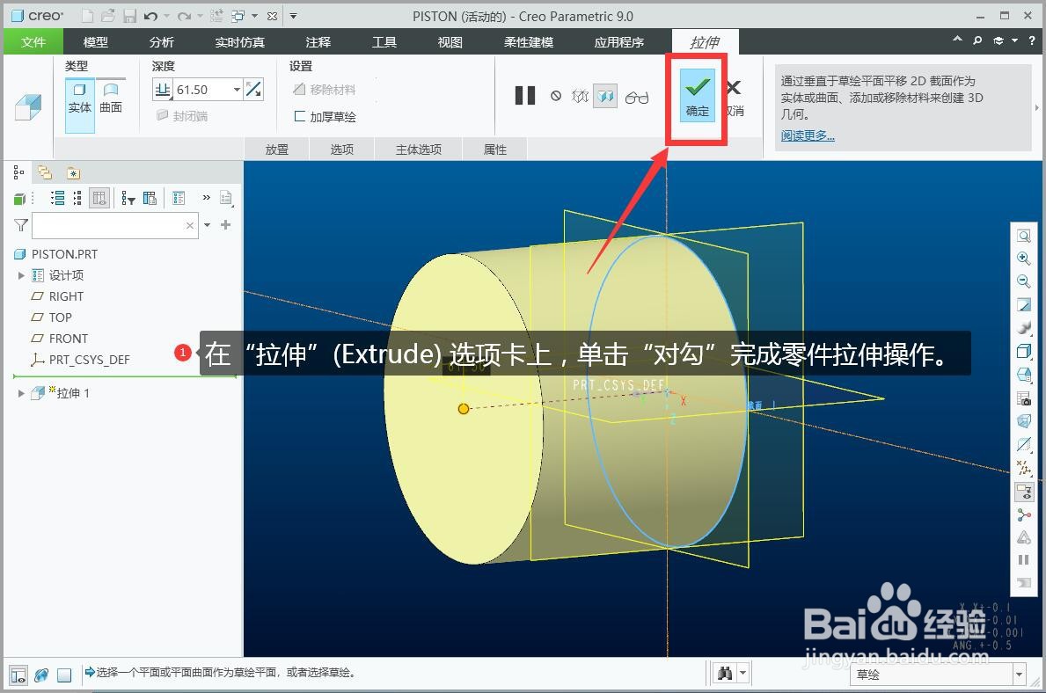Switch to the Flexible Modeling (柔性建模) tab
The width and height of the screenshot is (1046, 693).
pyautogui.click(x=529, y=42)
